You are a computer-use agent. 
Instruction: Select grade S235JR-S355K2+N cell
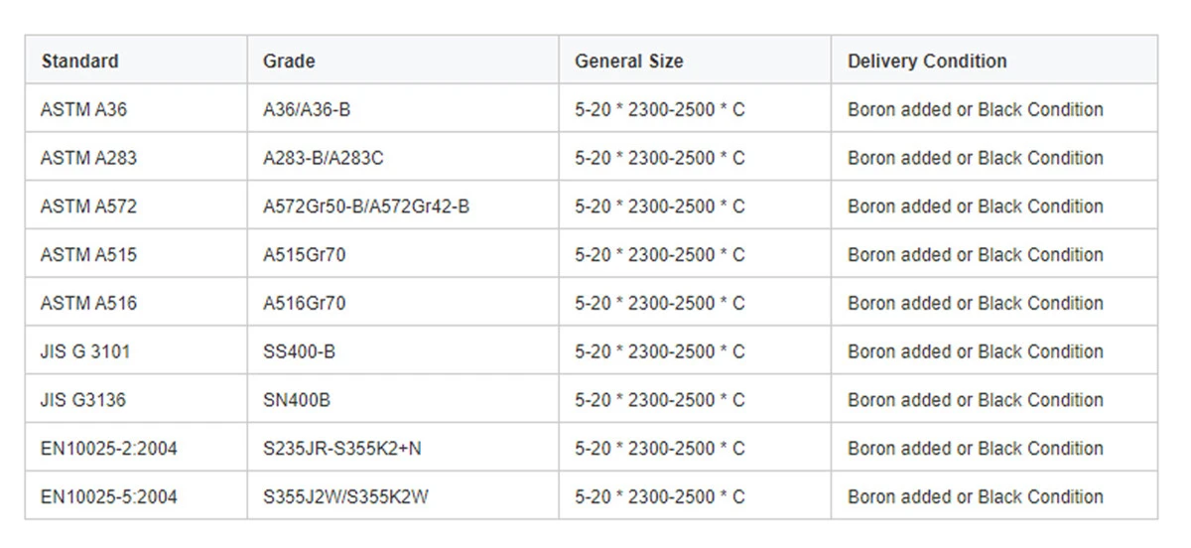[x=403, y=448]
